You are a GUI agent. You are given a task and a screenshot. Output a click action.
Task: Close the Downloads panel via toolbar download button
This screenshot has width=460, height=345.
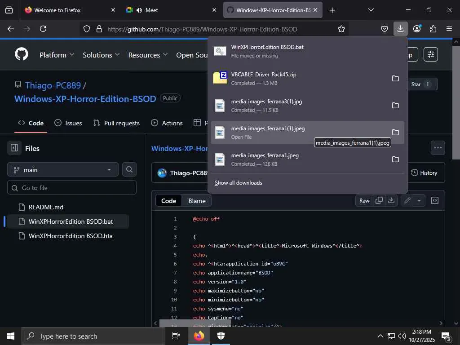pos(400,29)
